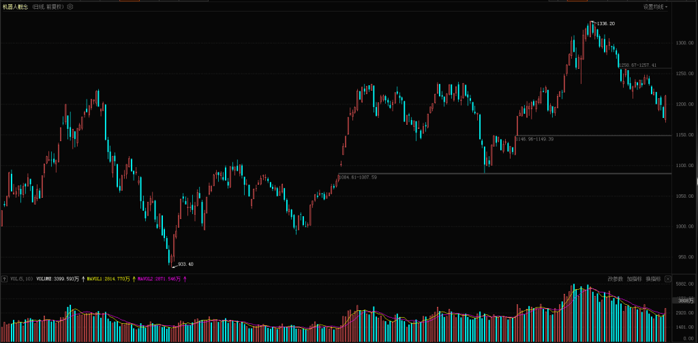Click the VOLUME 3399.593万 value arrow
698x343 pixels.
tap(83, 279)
